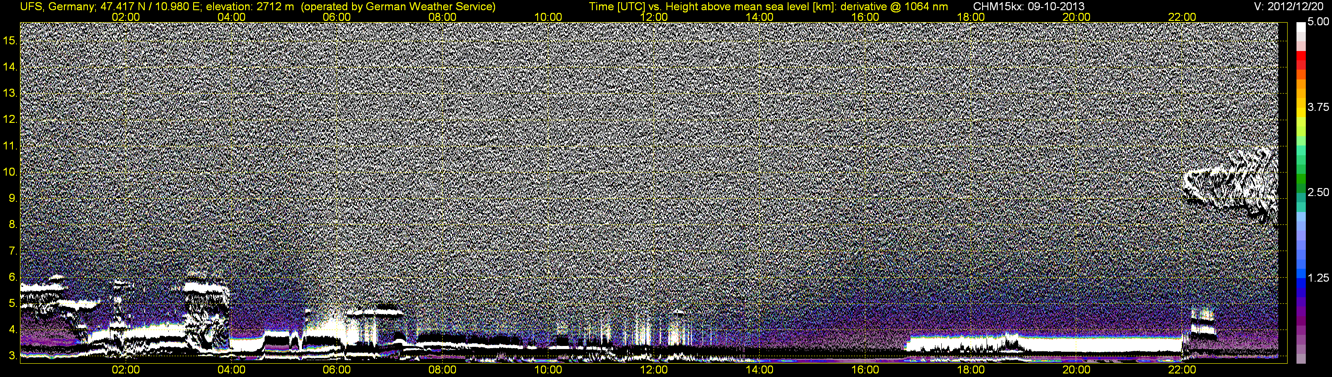1332x377 pixels.
Task: Click the height axis label '9.'
Action: pyautogui.click(x=13, y=198)
